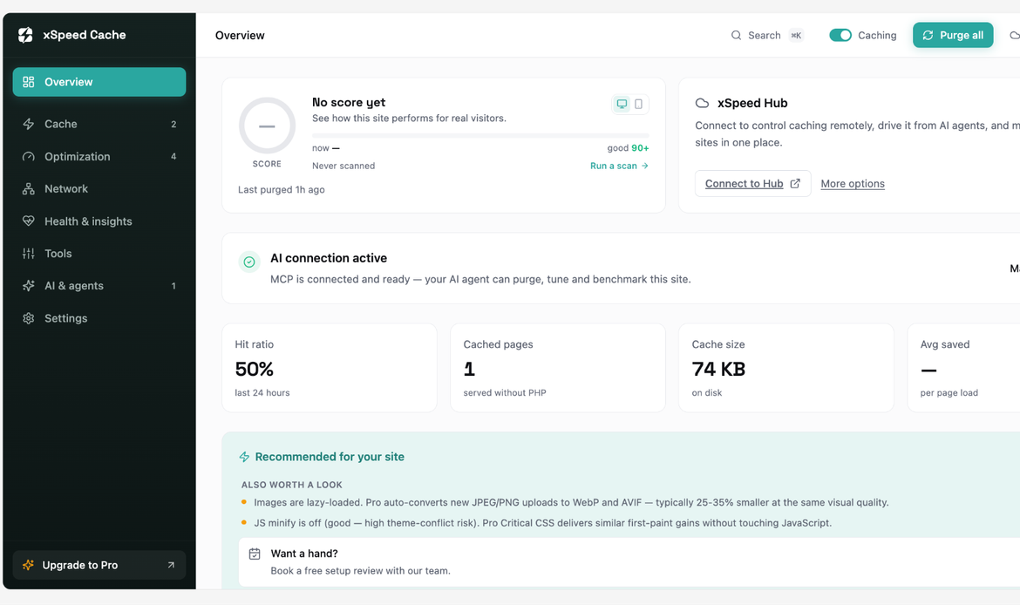This screenshot has height=605, width=1020.
Task: Click the Cache lightning bolt icon
Action: (x=29, y=124)
